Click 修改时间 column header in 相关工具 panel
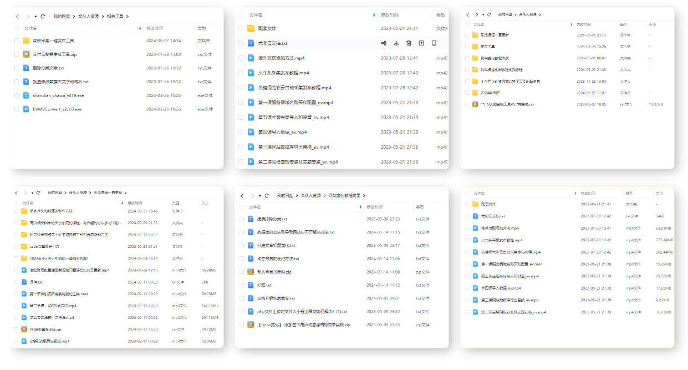This screenshot has width=688, height=370. point(154,28)
